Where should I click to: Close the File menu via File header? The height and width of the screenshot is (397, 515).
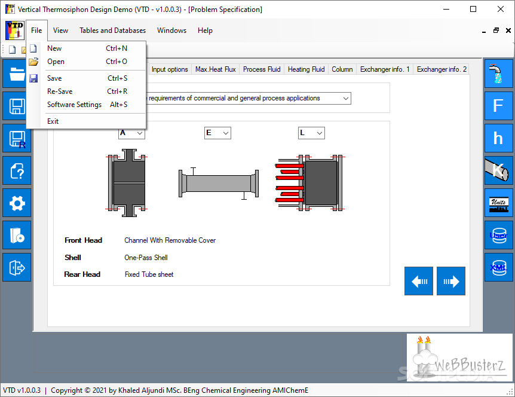point(36,30)
